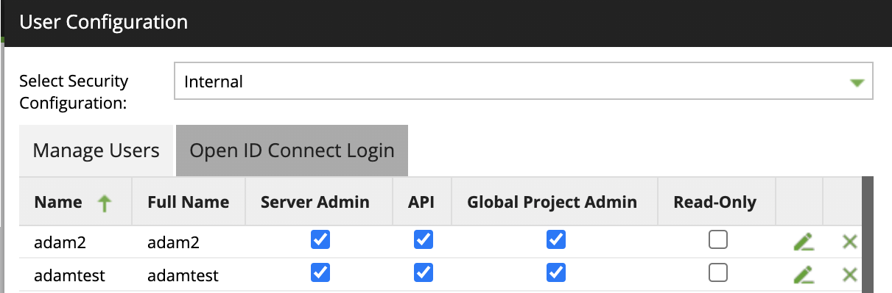The image size is (892, 293).
Task: Select the adam2 name cell
Action: (75, 242)
